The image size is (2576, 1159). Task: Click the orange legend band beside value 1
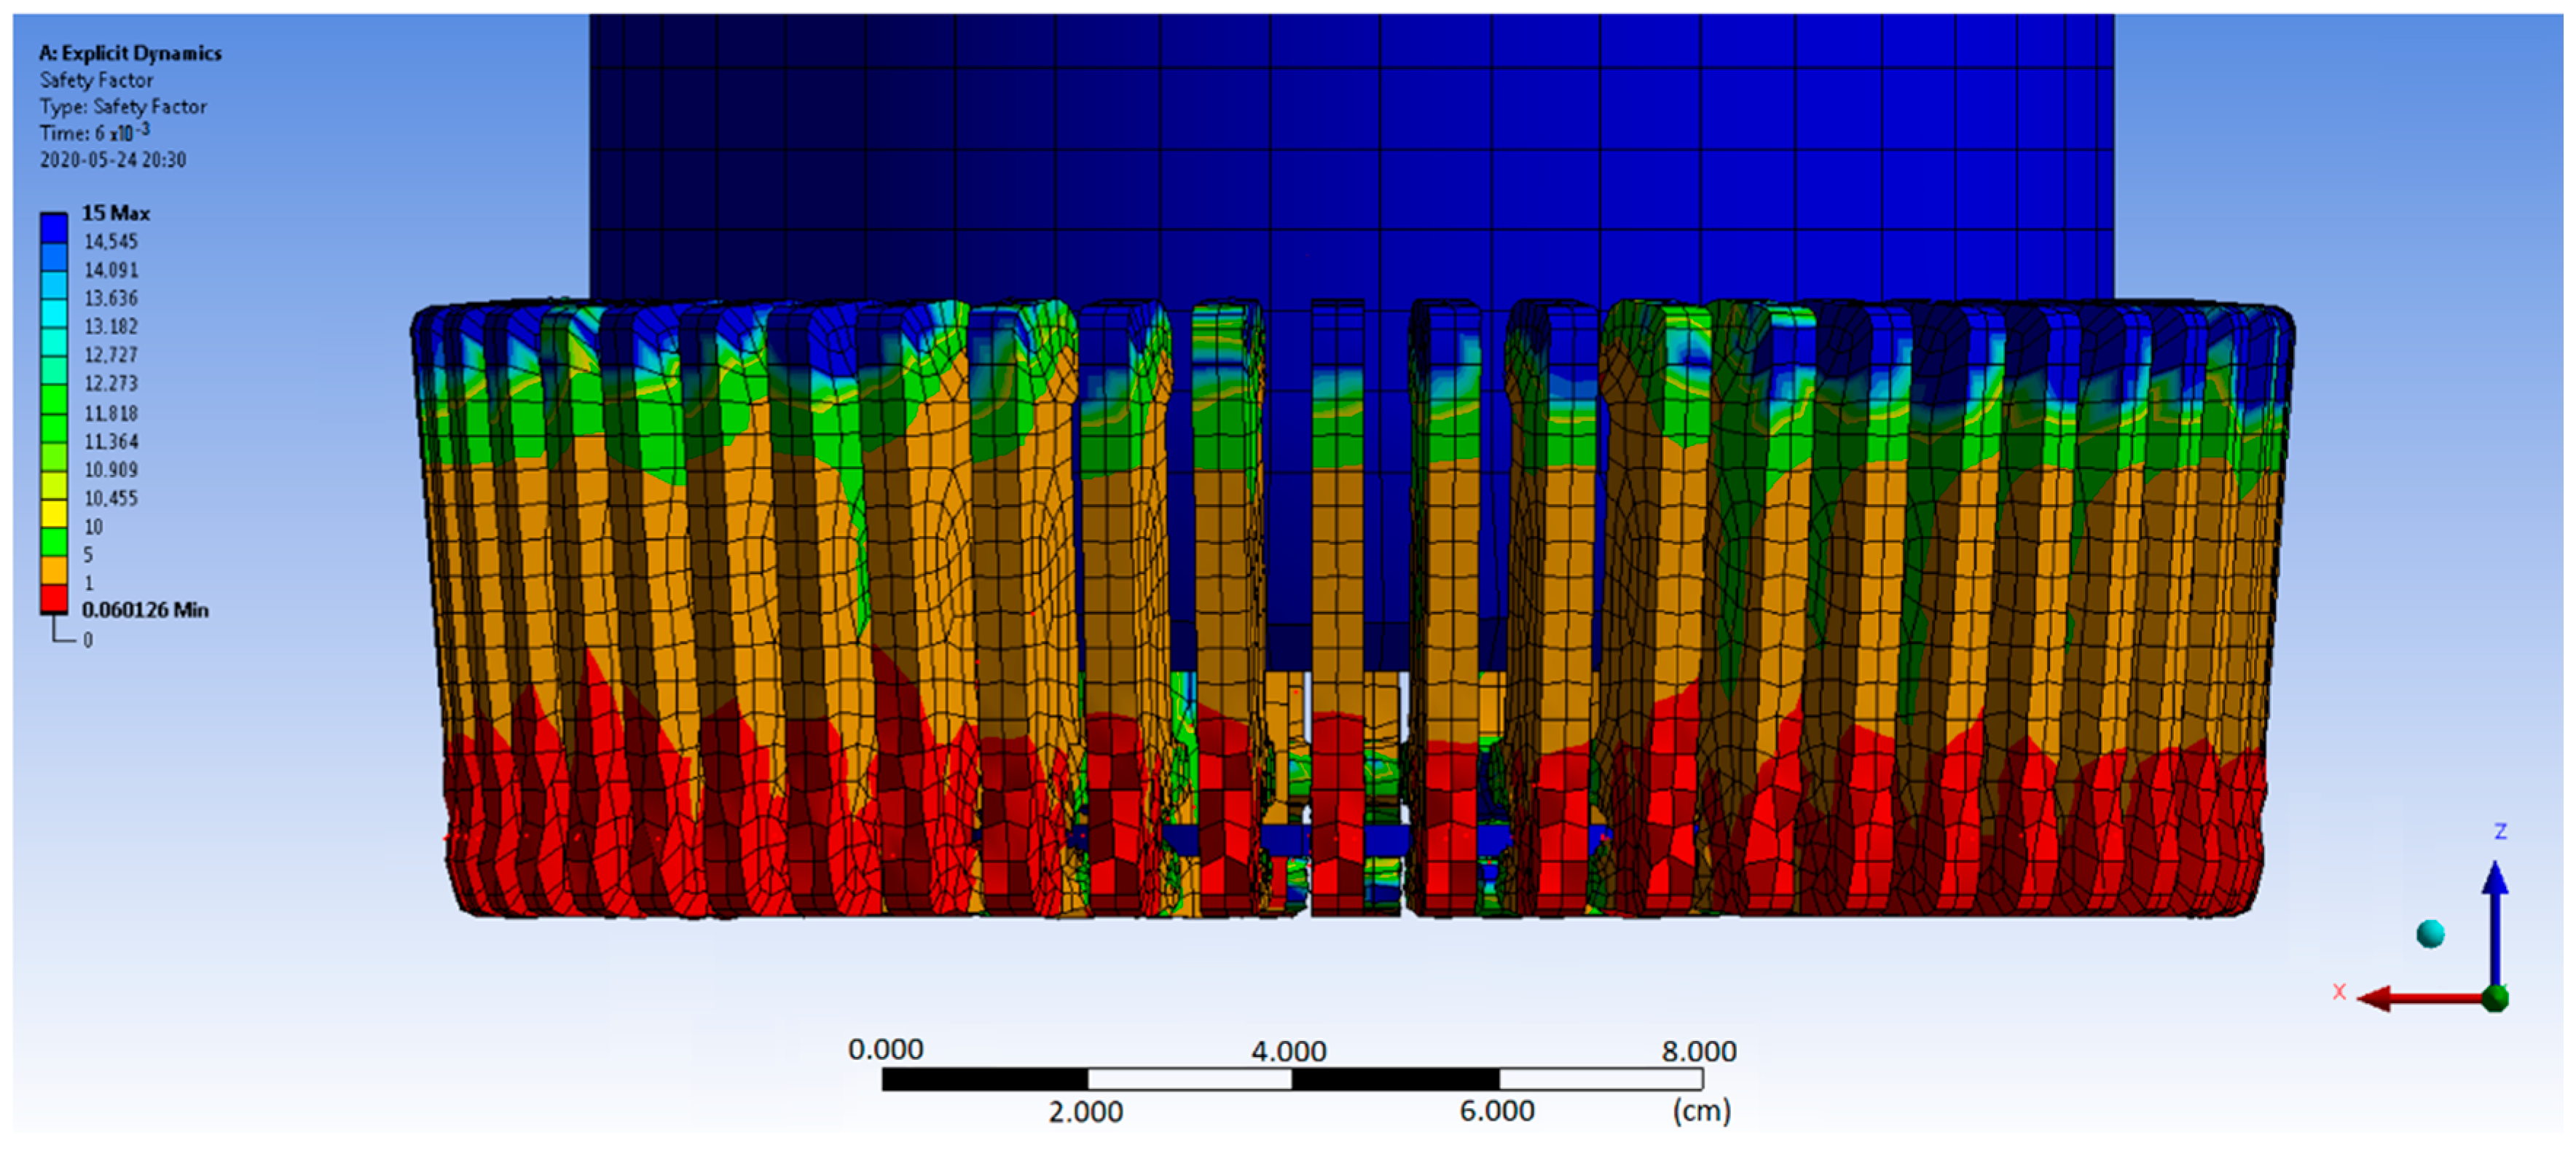tap(53, 570)
